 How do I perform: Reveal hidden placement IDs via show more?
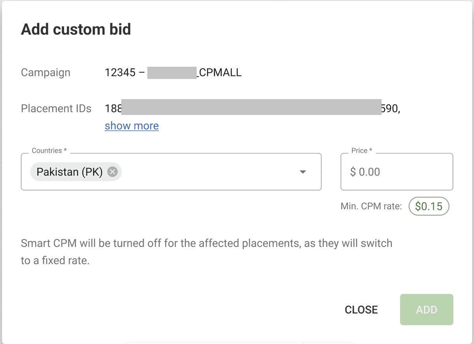[x=132, y=126]
